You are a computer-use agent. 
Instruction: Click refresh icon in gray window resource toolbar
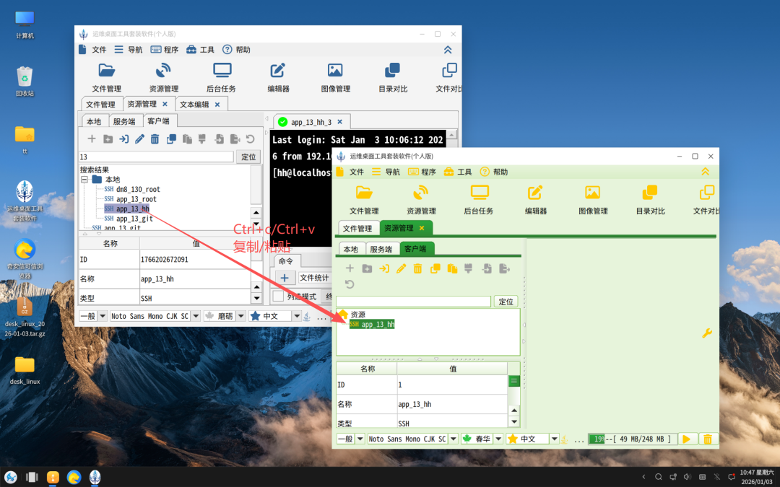tap(250, 139)
